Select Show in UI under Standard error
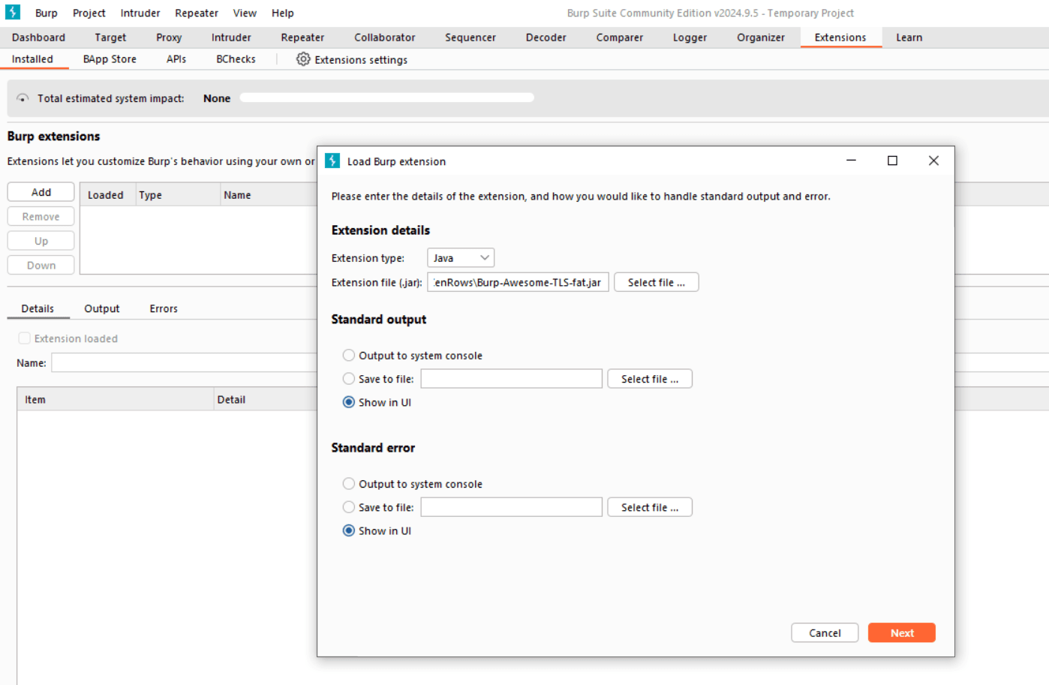 tap(349, 530)
